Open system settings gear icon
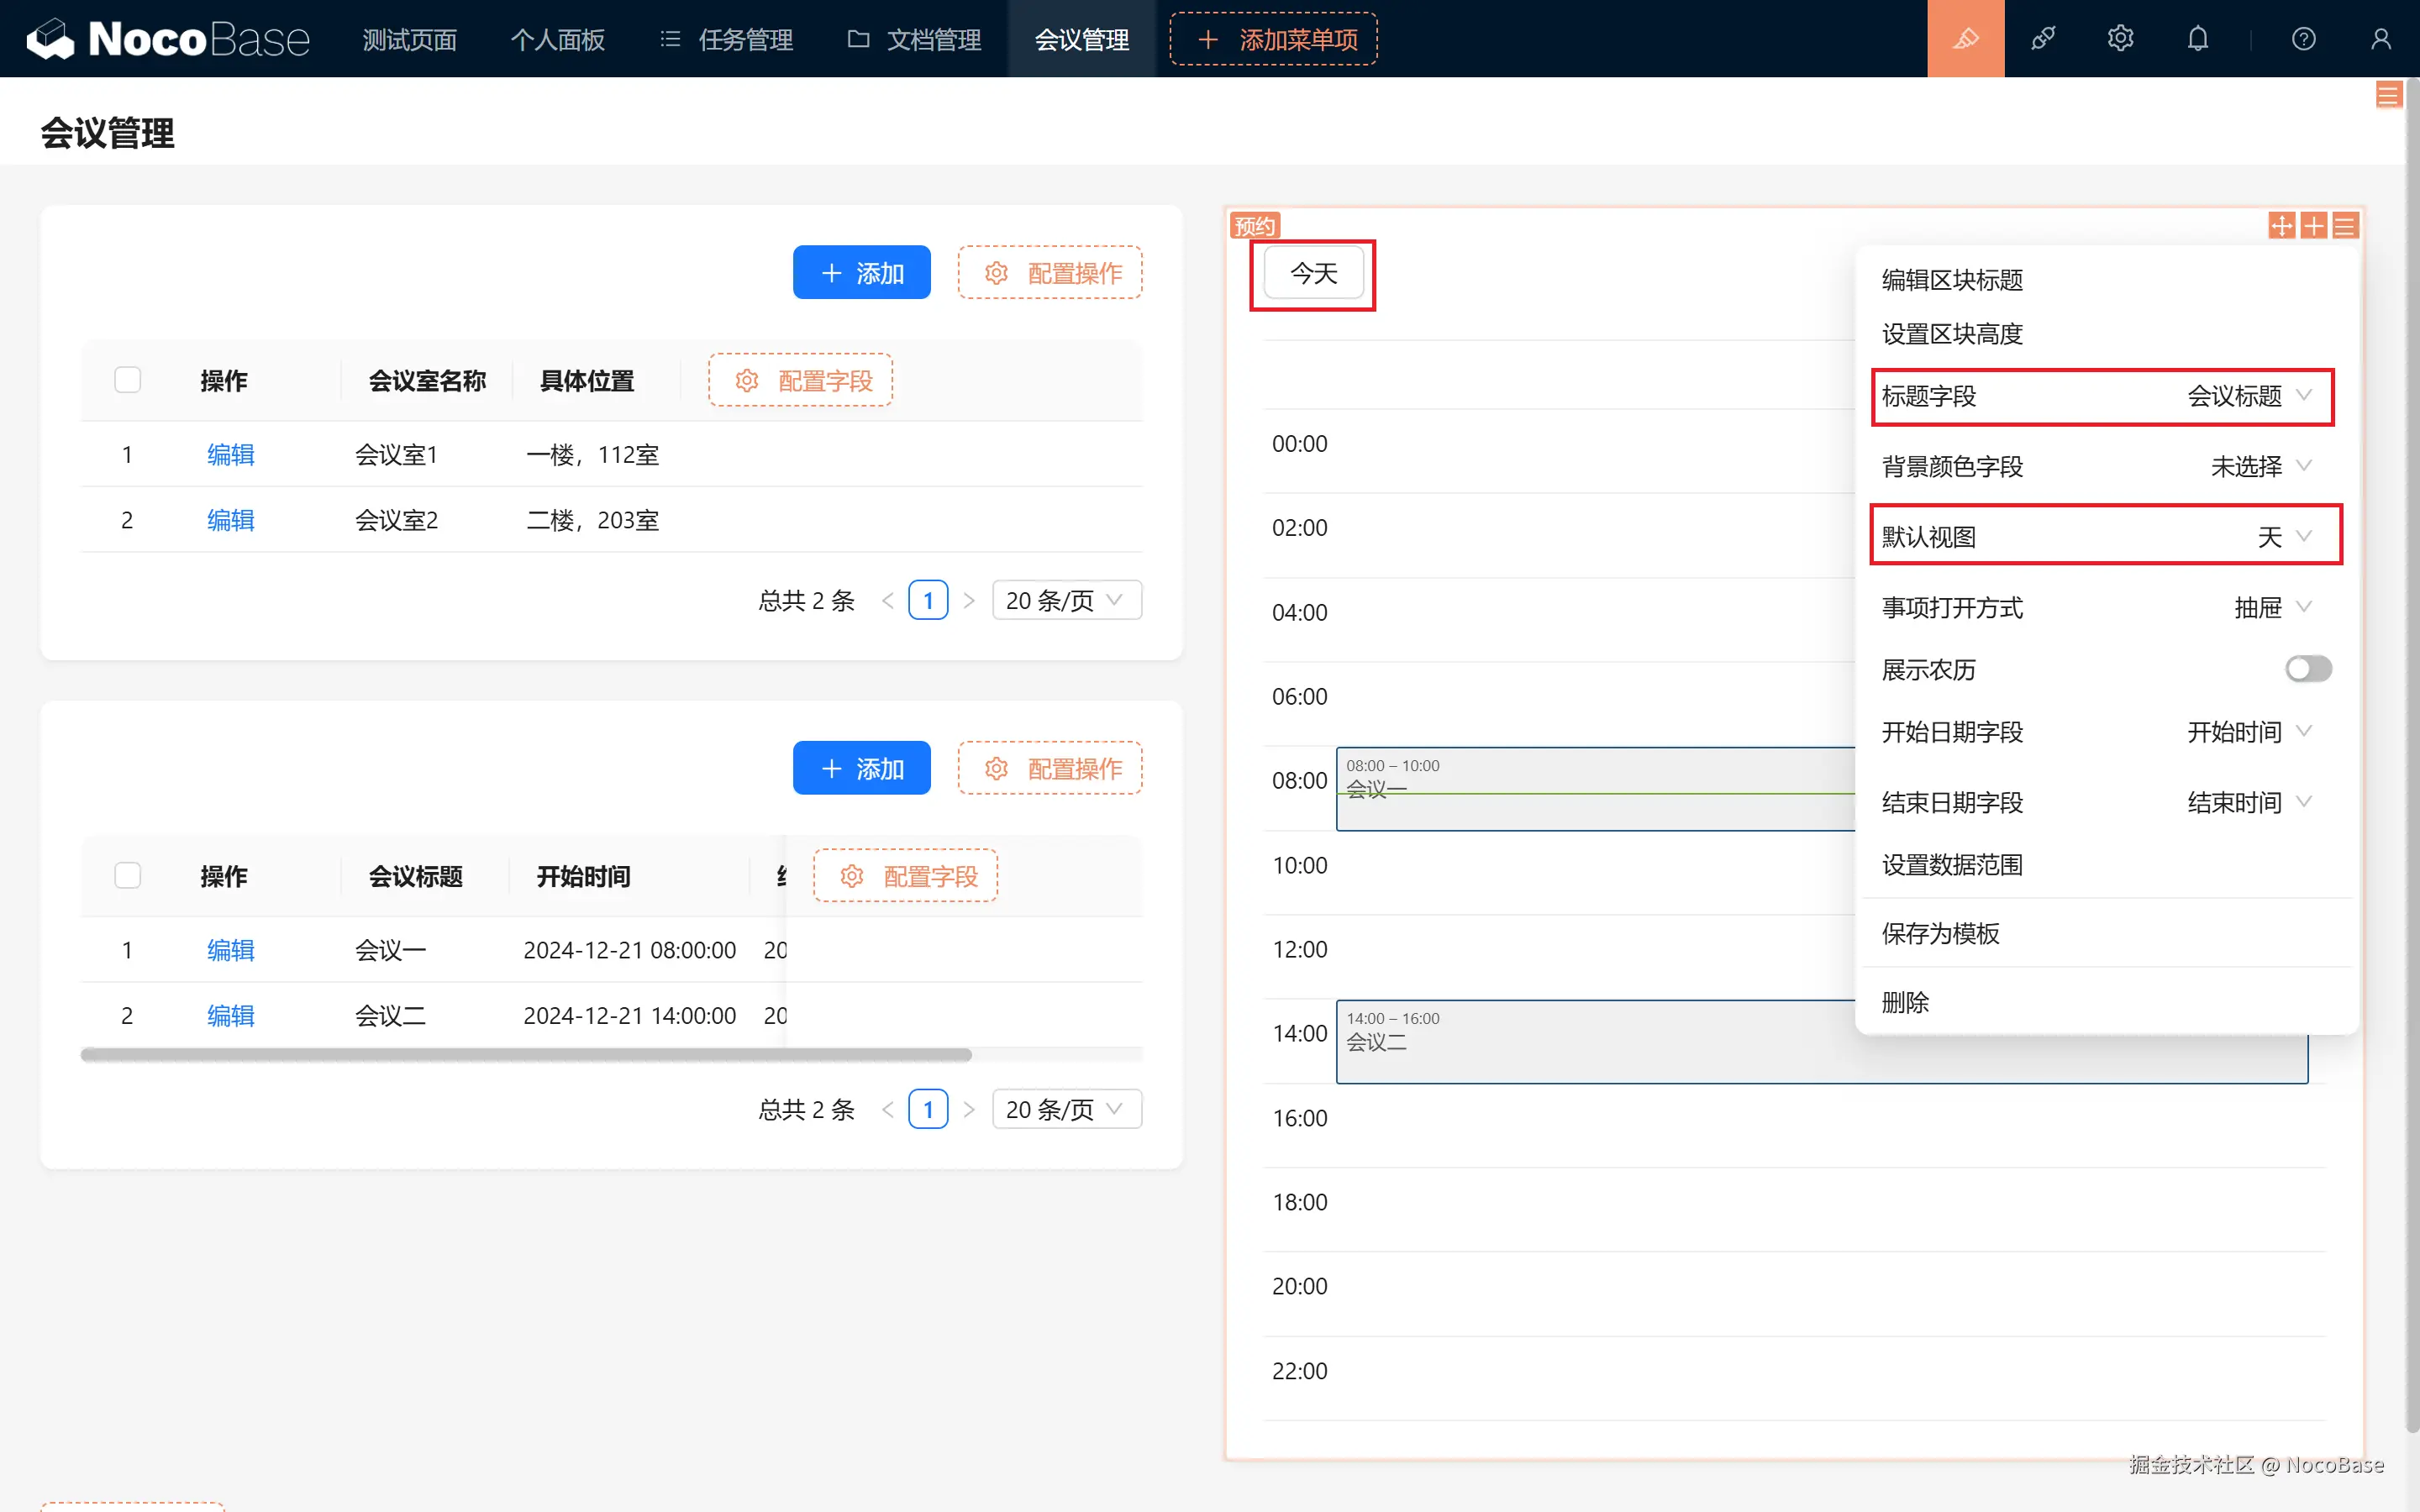Screen dimensions: 2420x1512 point(2120,39)
